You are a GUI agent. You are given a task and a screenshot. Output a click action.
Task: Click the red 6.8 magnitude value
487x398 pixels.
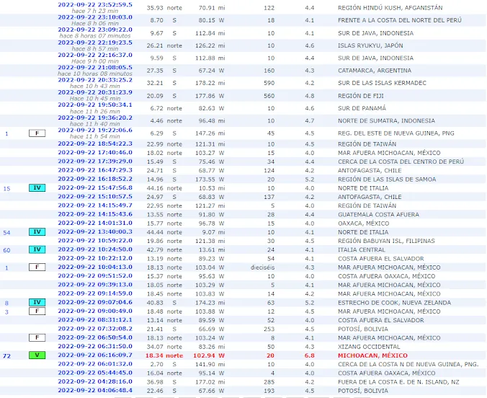309,355
